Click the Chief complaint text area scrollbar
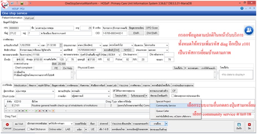257x134 pixels. 72,75
